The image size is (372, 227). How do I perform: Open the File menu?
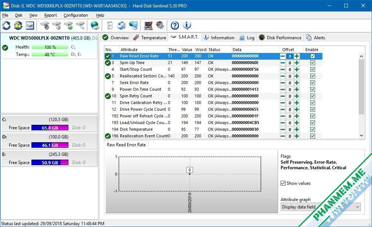[5, 15]
